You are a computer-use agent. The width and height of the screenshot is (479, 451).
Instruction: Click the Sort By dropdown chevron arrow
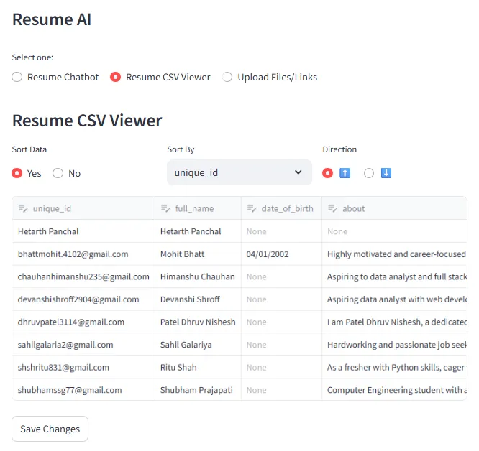coord(298,172)
